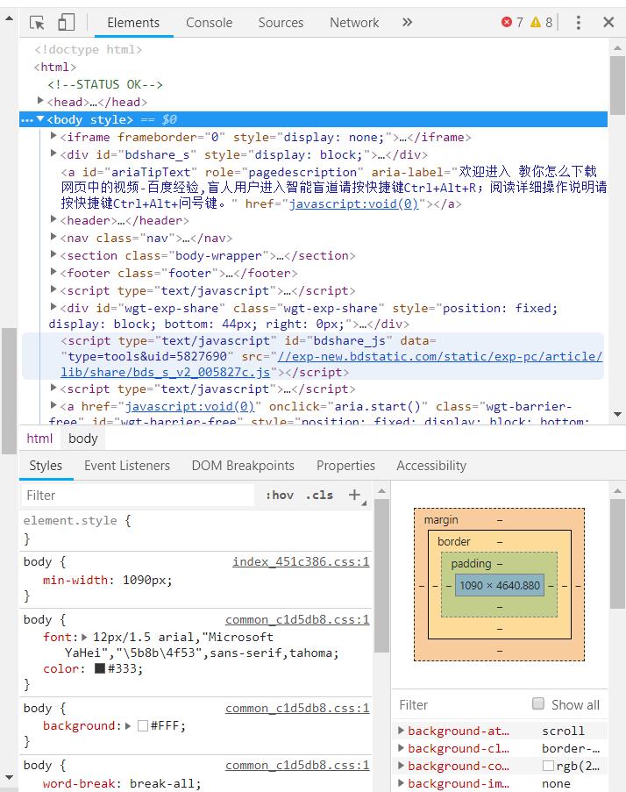The width and height of the screenshot is (626, 792).
Task: Collapse the body element node
Action: click(41, 118)
